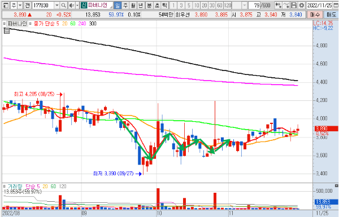Image resolution: width=339 pixels, height=217 pixels.
Task: Choose the 60 interval button
Action: tap(220, 5)
